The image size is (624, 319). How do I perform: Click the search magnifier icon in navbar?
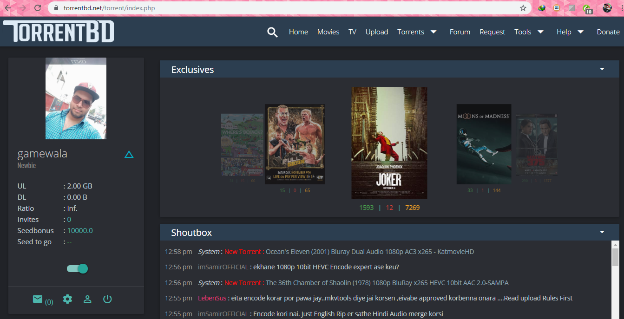point(272,32)
